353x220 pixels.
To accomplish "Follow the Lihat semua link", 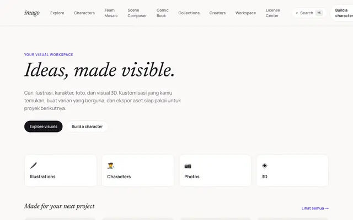I will click(315, 208).
